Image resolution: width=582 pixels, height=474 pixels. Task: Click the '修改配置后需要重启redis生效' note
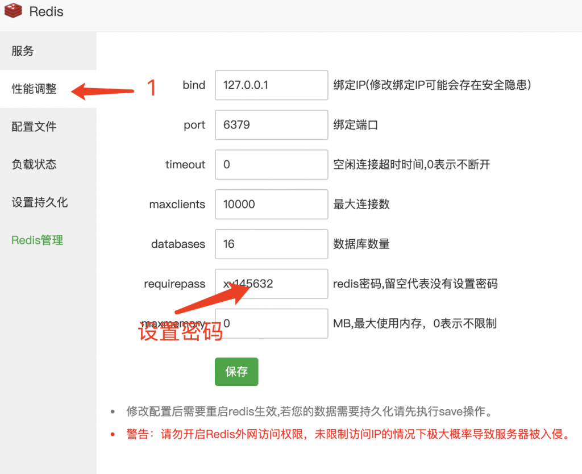(310, 411)
